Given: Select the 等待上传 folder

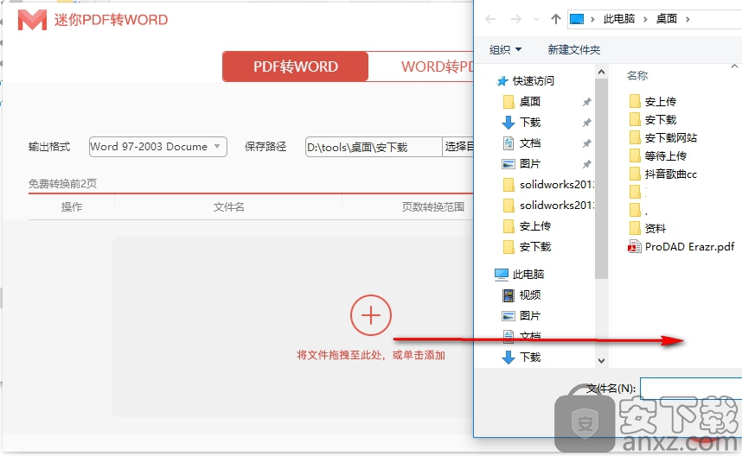Looking at the screenshot, I should pyautogui.click(x=665, y=155).
